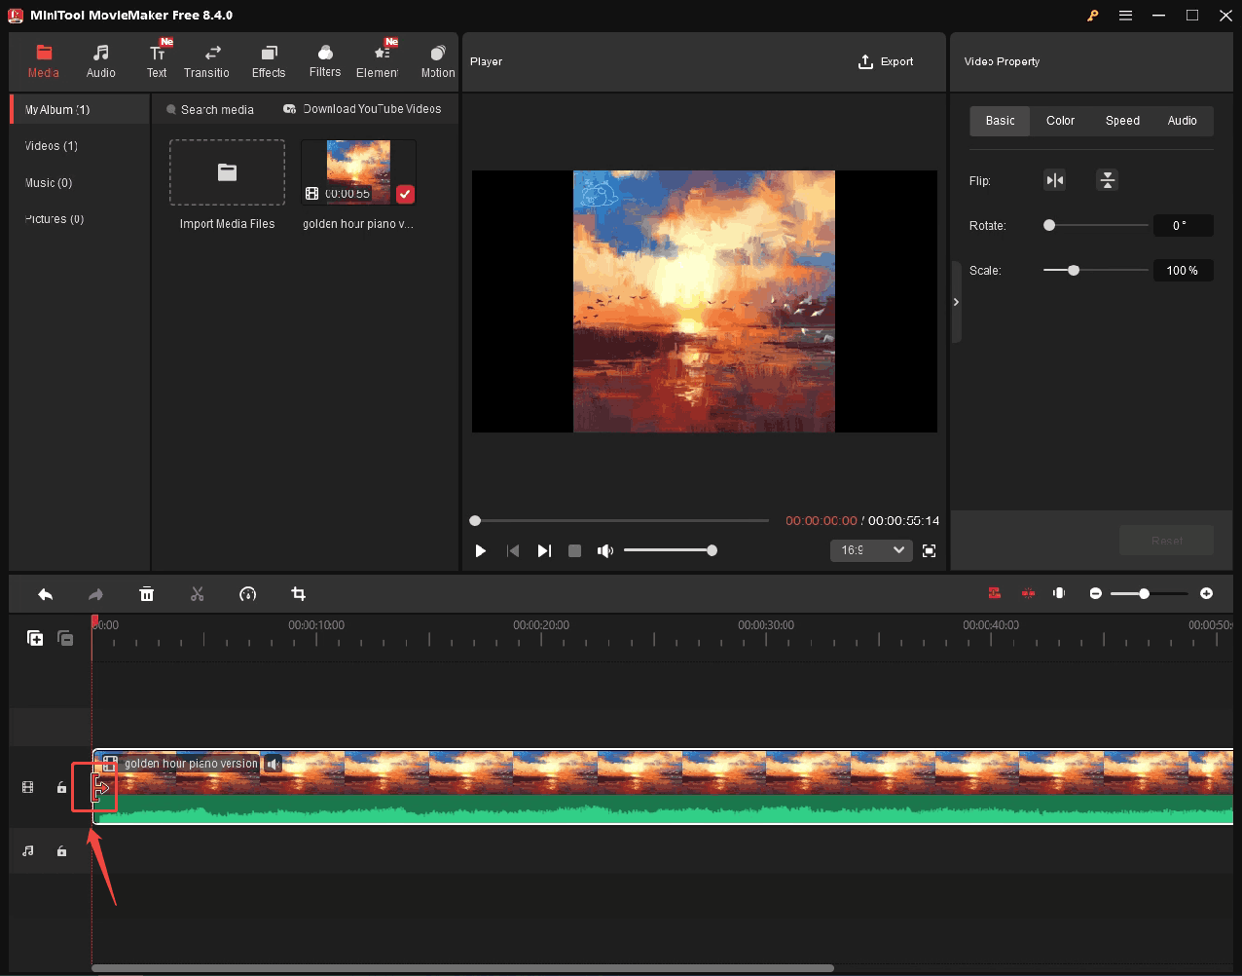Image resolution: width=1242 pixels, height=976 pixels.
Task: Switch to the Audio tab in Video Property
Action: (1183, 120)
